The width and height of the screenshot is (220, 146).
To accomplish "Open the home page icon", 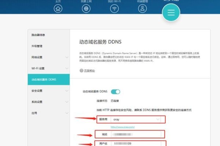I will 58,9.
